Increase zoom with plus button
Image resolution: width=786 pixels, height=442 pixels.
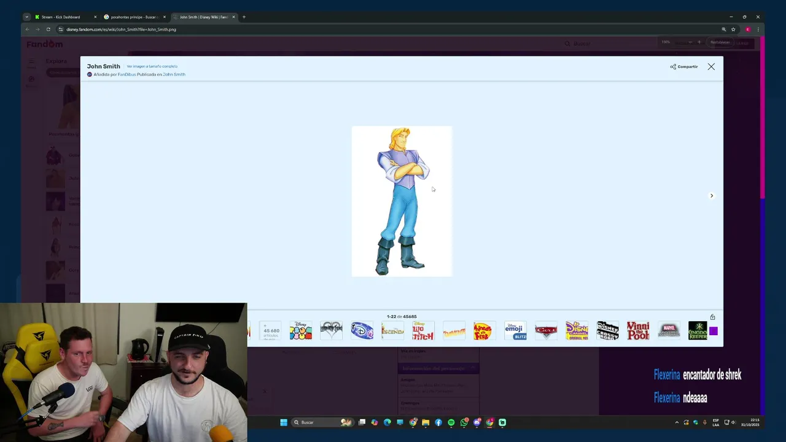[x=699, y=42]
